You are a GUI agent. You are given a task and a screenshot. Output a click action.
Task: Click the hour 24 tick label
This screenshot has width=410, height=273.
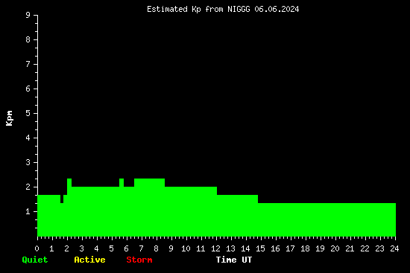tap(394, 248)
